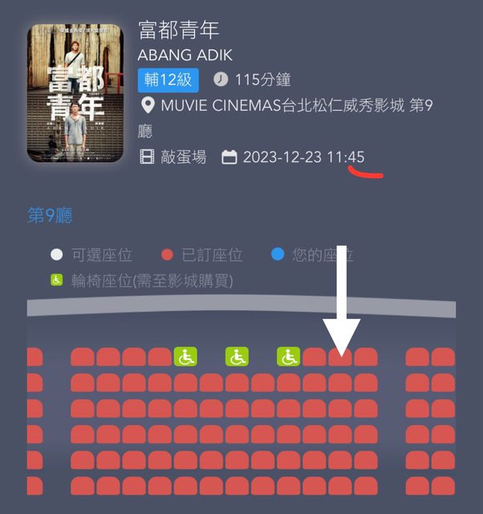
Task: Click the gray curved screen bar
Action: 241,305
